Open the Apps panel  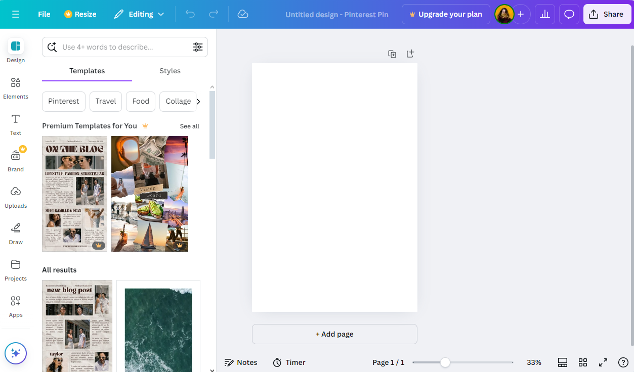point(16,306)
